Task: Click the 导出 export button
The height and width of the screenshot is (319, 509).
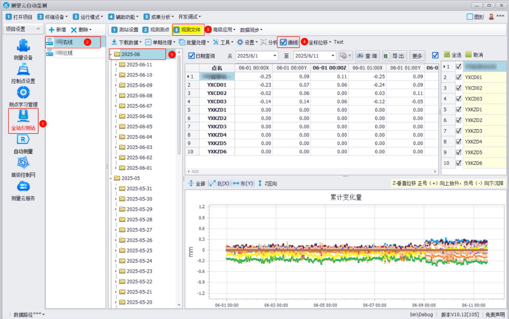Action: tap(394, 56)
